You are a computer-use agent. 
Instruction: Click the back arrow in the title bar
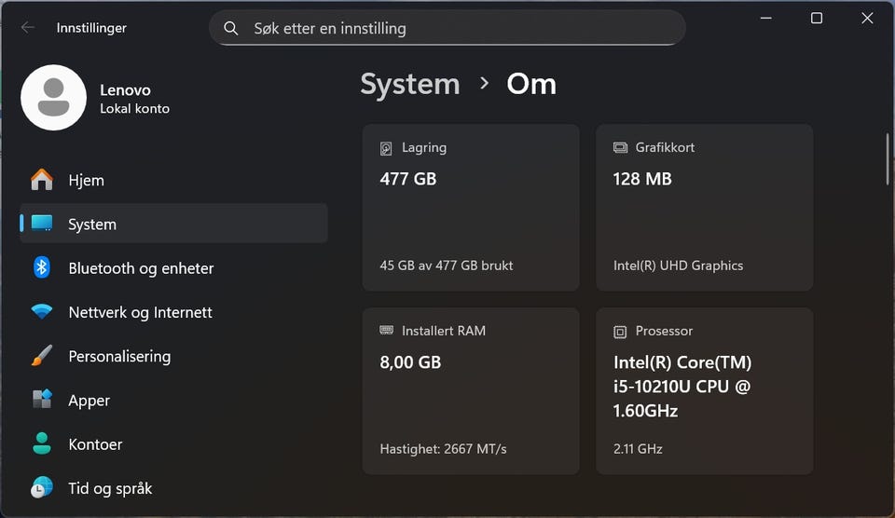click(x=28, y=28)
